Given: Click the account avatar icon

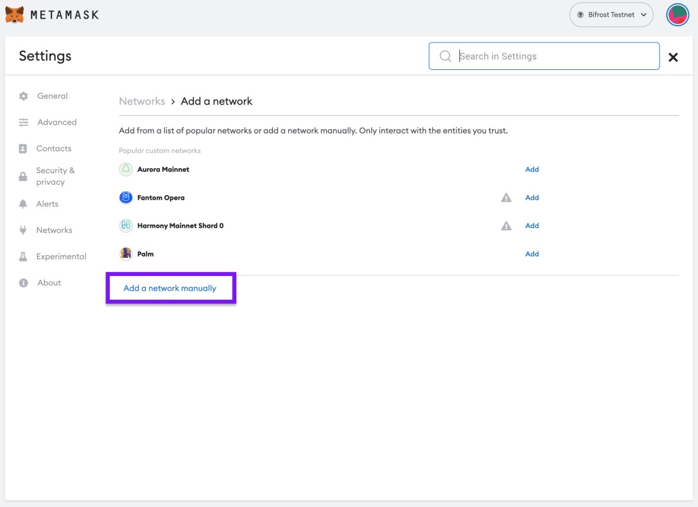Looking at the screenshot, I should coord(677,15).
